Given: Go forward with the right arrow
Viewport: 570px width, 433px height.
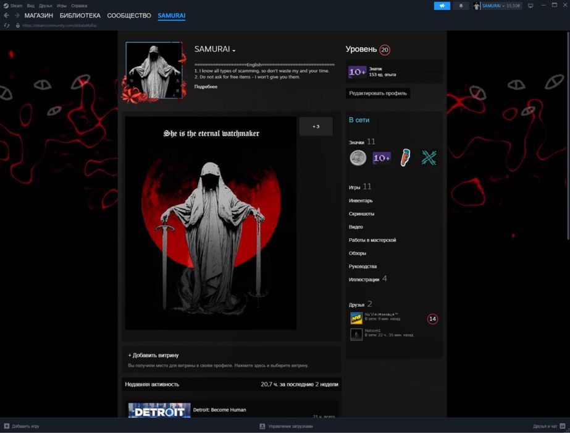Looking at the screenshot, I should (x=17, y=15).
